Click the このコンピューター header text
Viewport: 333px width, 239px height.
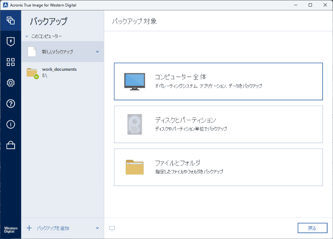[47, 37]
